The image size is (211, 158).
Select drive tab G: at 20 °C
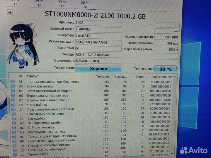tap(85, 5)
